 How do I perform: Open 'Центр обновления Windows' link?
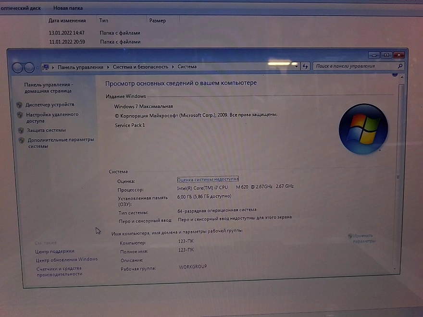(x=67, y=259)
